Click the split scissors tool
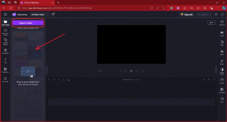The height and width of the screenshot is (122, 227). coord(63,80)
